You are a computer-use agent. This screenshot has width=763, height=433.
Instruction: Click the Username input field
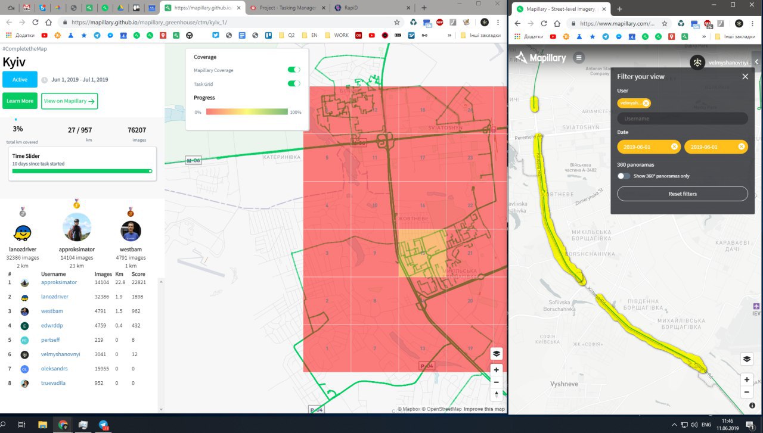[683, 119]
